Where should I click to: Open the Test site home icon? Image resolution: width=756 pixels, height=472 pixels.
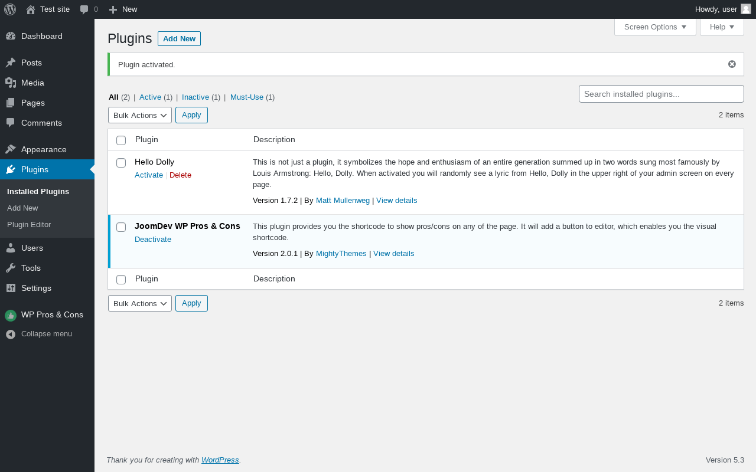pyautogui.click(x=31, y=9)
